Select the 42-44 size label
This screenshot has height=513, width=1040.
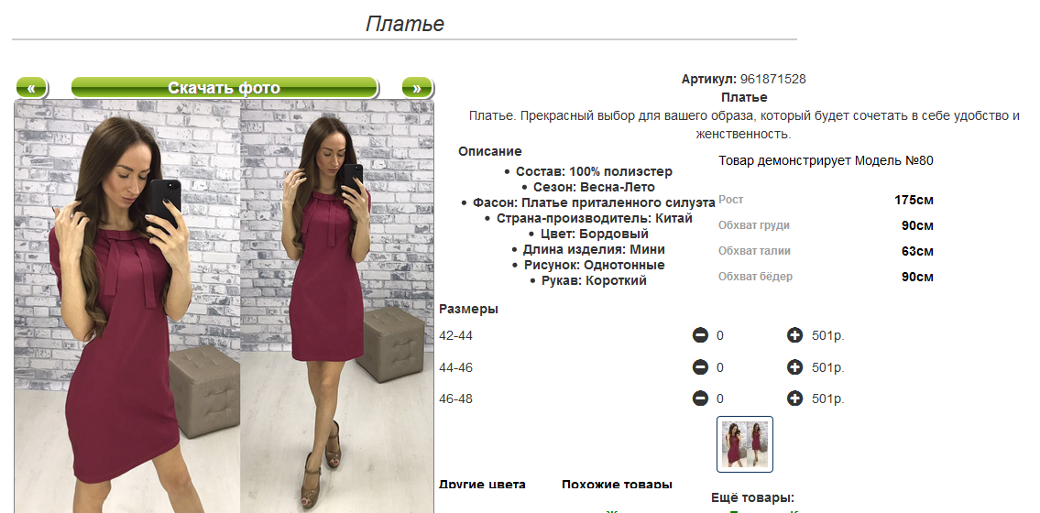(456, 335)
